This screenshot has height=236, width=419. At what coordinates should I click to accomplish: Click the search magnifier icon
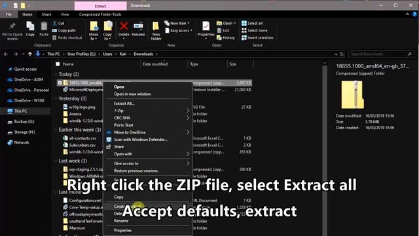[409, 54]
